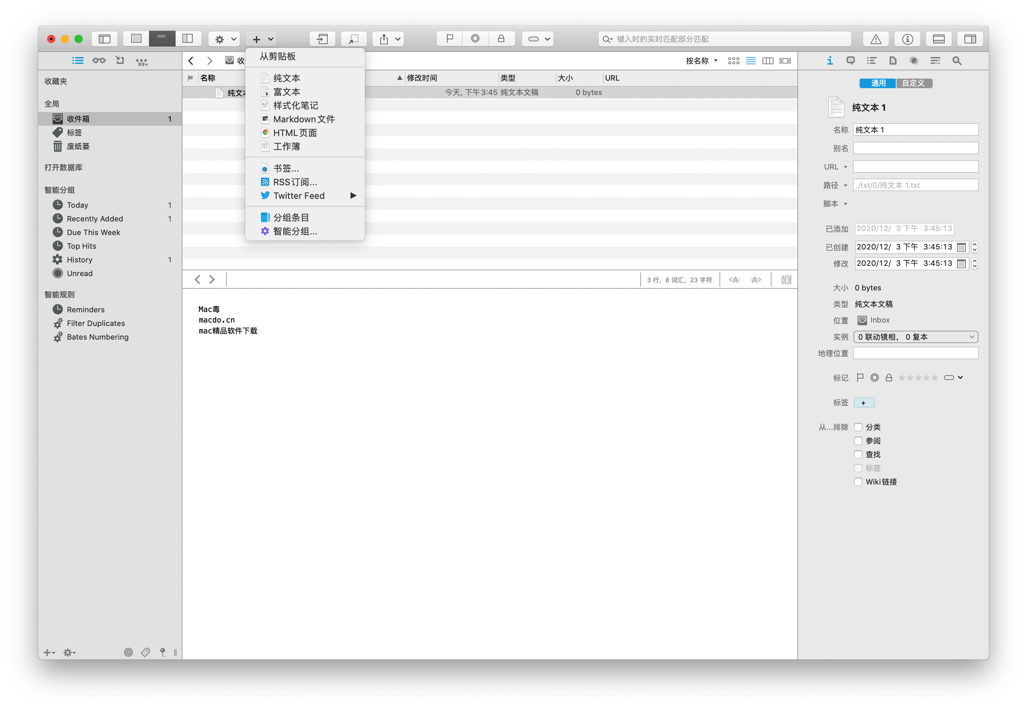Choose Markdown文件 from the new item menu

pyautogui.click(x=304, y=119)
